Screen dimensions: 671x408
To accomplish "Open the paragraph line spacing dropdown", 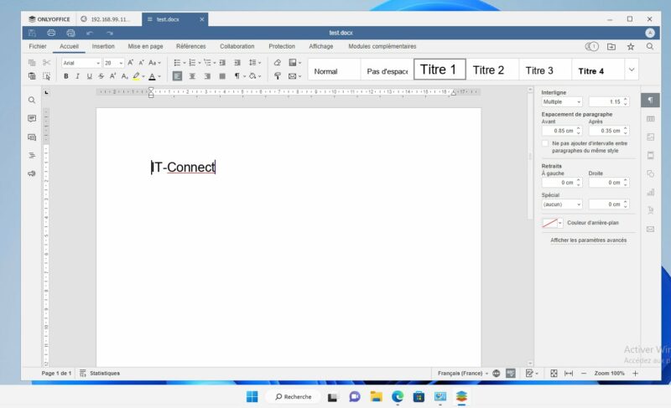I will coord(255,63).
